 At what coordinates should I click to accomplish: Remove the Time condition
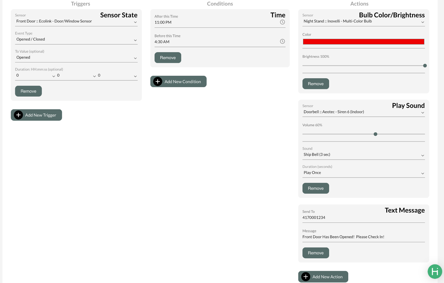click(x=168, y=58)
